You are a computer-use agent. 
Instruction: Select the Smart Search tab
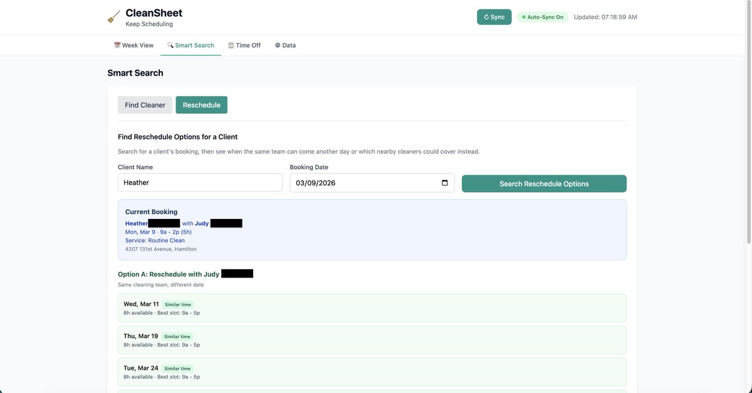(191, 45)
